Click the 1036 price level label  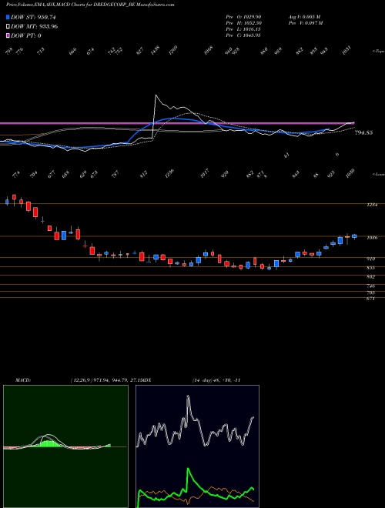pos(373,238)
